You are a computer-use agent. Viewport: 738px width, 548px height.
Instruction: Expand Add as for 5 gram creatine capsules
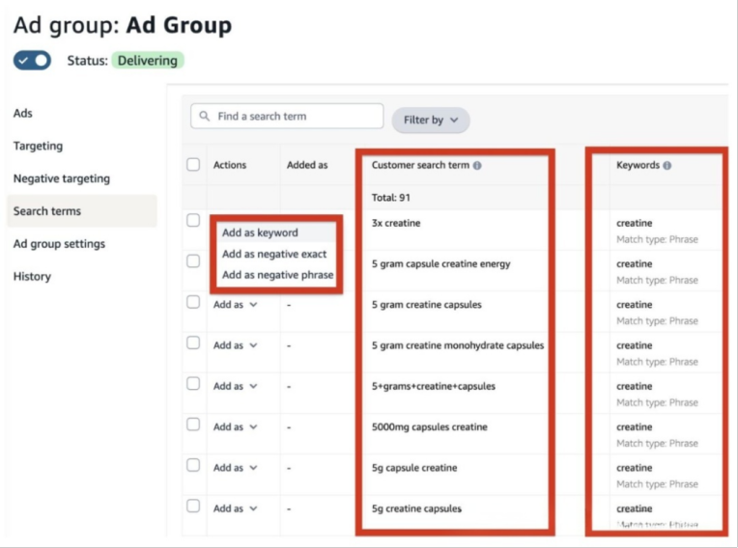236,305
